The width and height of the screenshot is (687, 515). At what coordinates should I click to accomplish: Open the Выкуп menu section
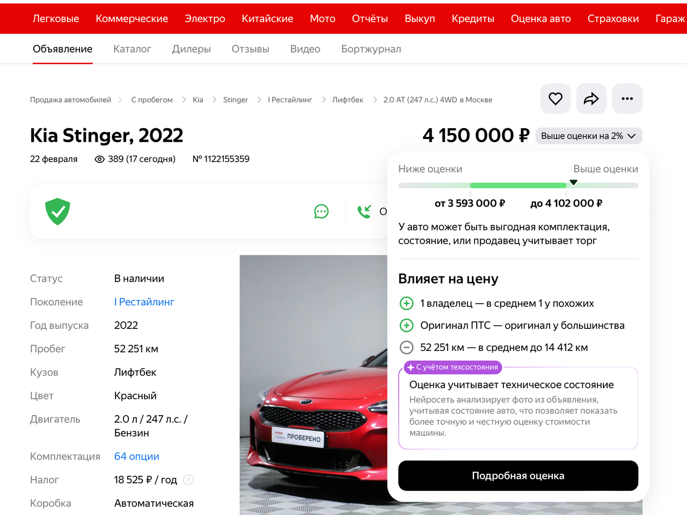[420, 19]
